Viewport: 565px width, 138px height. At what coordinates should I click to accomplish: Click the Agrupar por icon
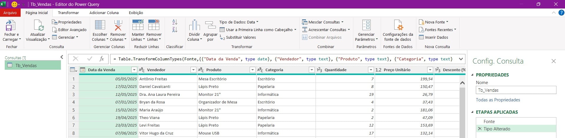pos(210,25)
